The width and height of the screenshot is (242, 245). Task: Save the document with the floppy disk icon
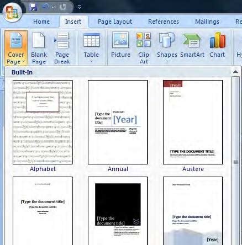33,7
